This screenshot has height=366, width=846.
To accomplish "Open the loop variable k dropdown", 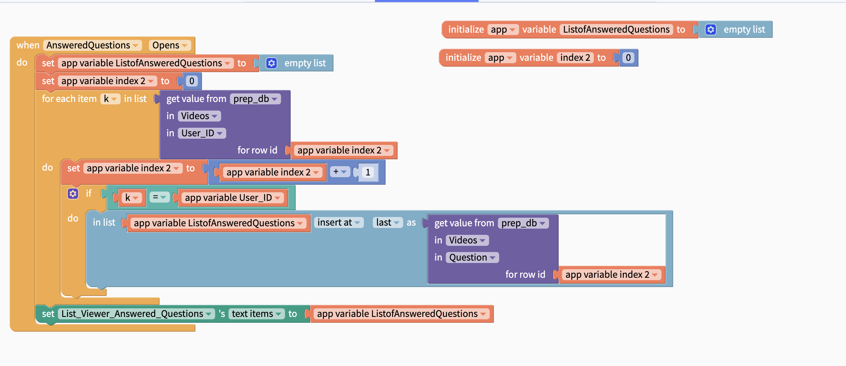I will [x=110, y=99].
